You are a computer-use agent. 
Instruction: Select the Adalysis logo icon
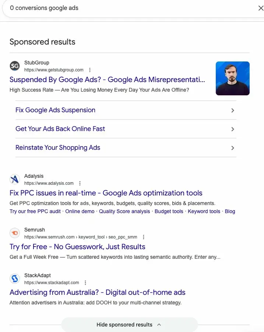coord(14,179)
